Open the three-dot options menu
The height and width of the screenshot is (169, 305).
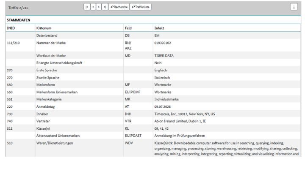tap(294, 7)
